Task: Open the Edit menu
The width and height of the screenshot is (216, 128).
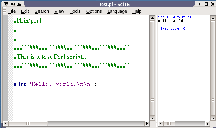Action: pyautogui.click(x=25, y=11)
